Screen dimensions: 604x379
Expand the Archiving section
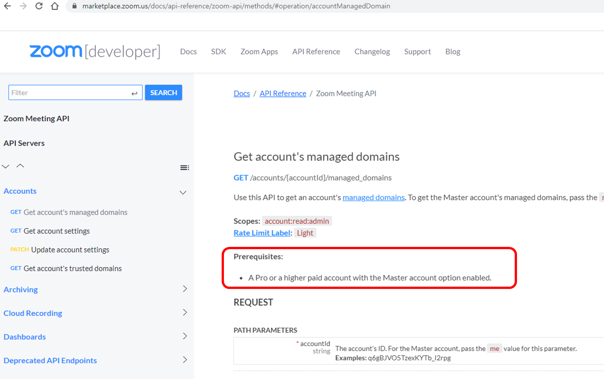pos(185,288)
